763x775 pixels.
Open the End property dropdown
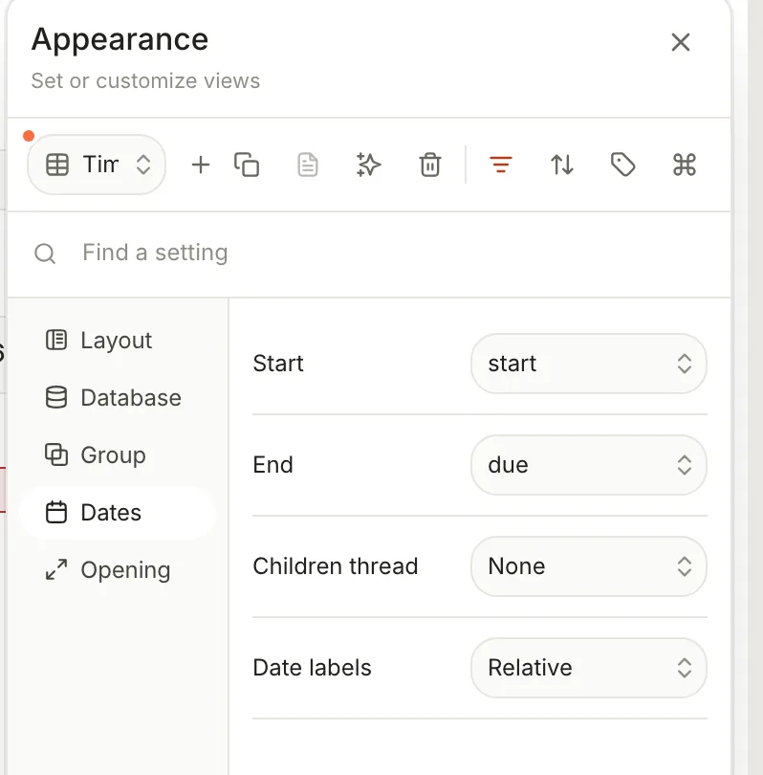[x=589, y=465]
